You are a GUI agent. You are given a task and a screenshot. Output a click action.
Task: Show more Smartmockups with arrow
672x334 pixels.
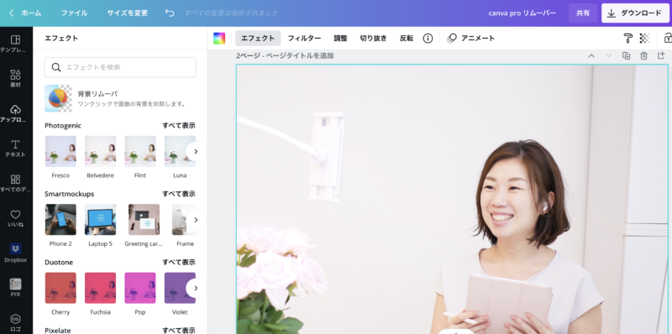[x=196, y=220]
